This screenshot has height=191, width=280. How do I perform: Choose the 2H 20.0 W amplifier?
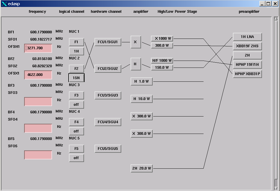point(142,168)
